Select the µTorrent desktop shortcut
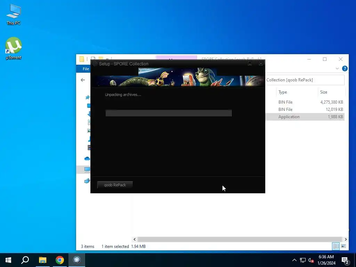The width and height of the screenshot is (356, 267). [x=14, y=48]
